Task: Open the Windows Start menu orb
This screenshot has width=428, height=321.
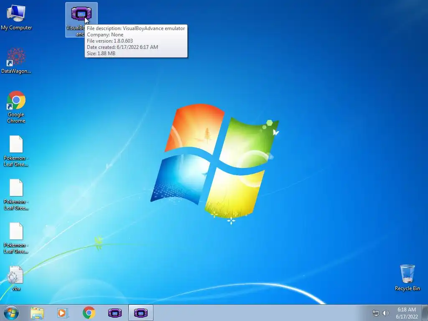Action: pos(11,313)
